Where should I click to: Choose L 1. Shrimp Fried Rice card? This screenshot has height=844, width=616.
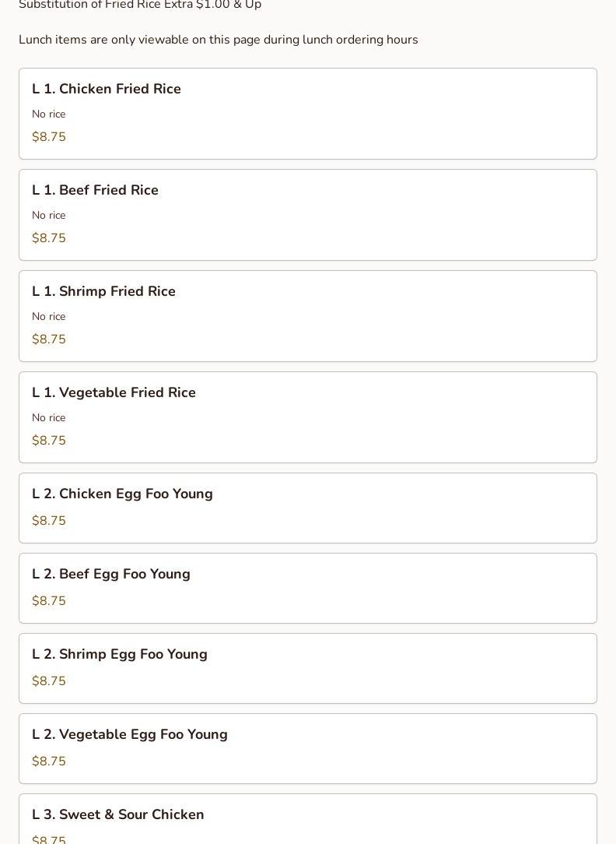[103, 292]
